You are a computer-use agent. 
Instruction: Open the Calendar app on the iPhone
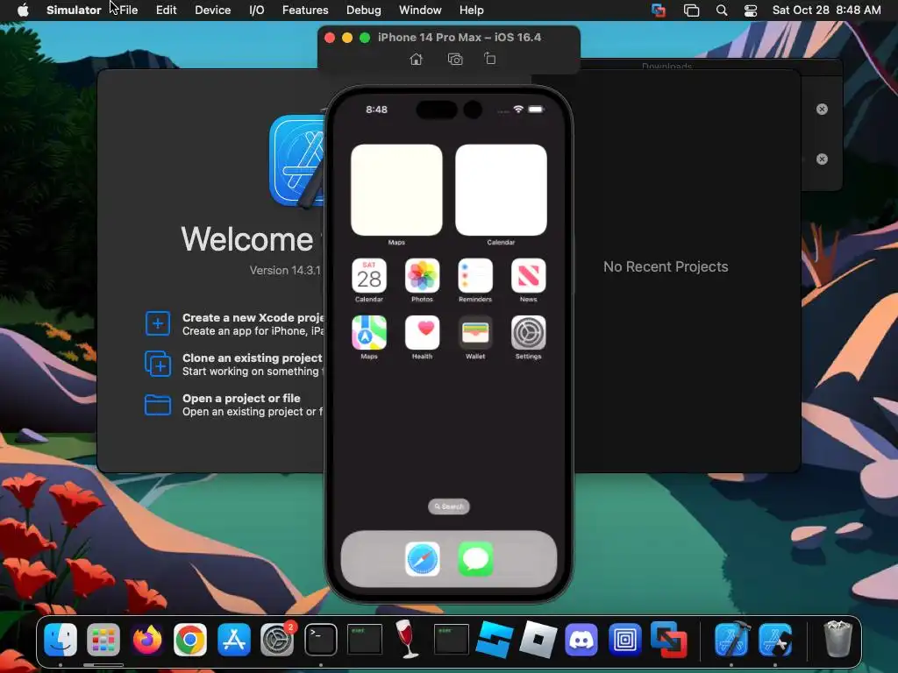tap(369, 276)
